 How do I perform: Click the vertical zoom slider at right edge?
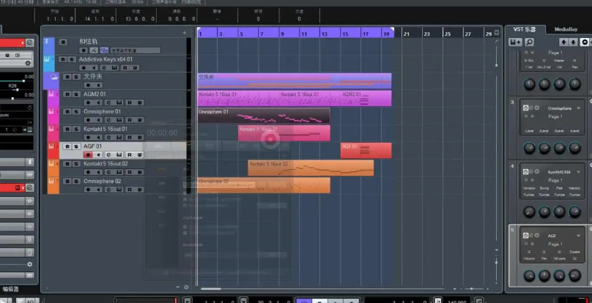(497, 262)
